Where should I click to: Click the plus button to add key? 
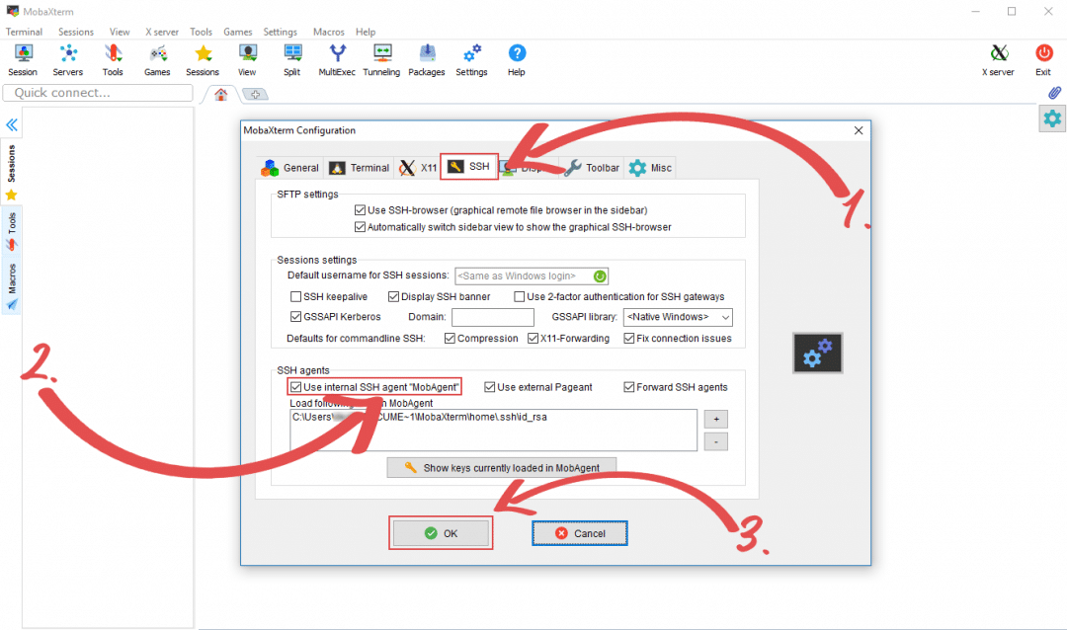pyautogui.click(x=716, y=419)
